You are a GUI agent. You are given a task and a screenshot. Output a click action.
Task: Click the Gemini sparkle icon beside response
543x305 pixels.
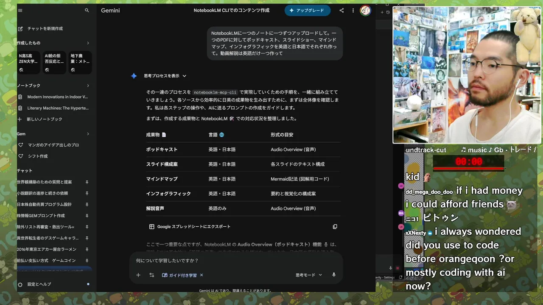pyautogui.click(x=134, y=76)
